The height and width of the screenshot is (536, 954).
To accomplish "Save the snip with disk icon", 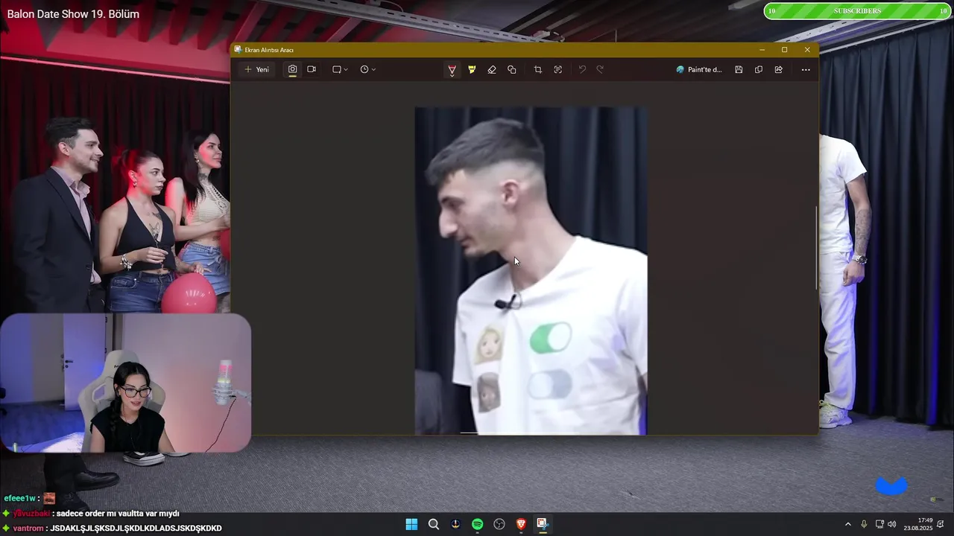I will [739, 69].
